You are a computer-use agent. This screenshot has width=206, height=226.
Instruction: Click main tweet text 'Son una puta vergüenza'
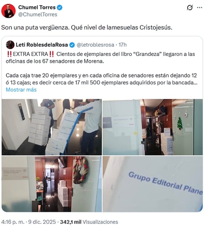pyautogui.click(x=35, y=27)
